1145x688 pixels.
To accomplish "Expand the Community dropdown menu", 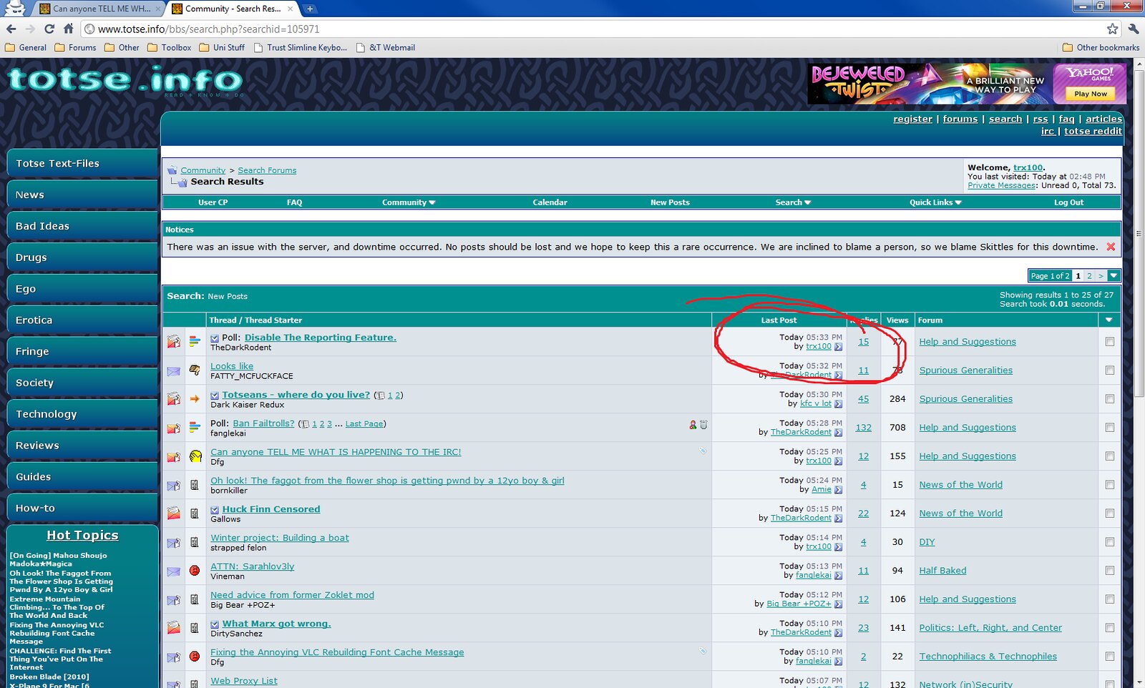I will [409, 202].
